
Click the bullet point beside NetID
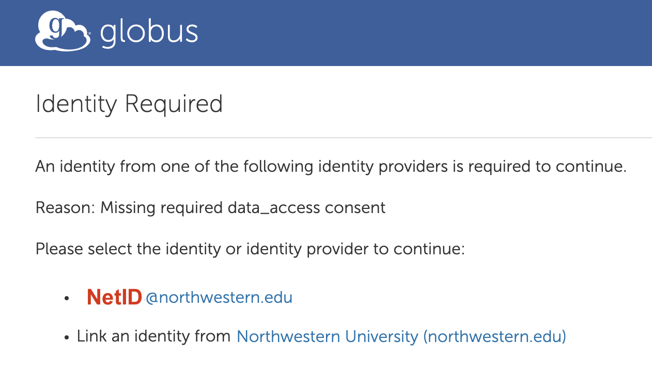67,298
